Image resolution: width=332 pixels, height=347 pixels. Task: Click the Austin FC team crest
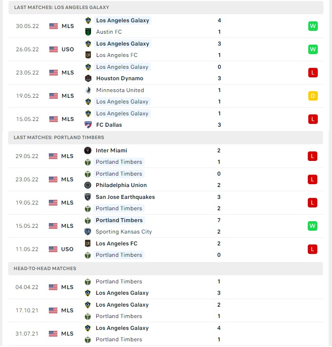(x=88, y=32)
